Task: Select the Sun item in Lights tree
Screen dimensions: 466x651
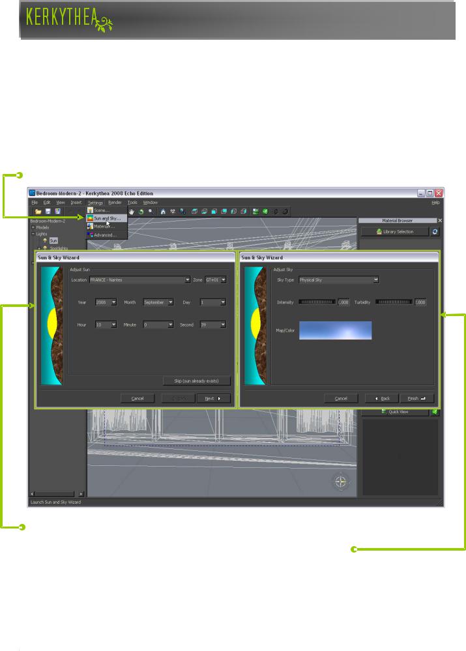Action: (53, 241)
